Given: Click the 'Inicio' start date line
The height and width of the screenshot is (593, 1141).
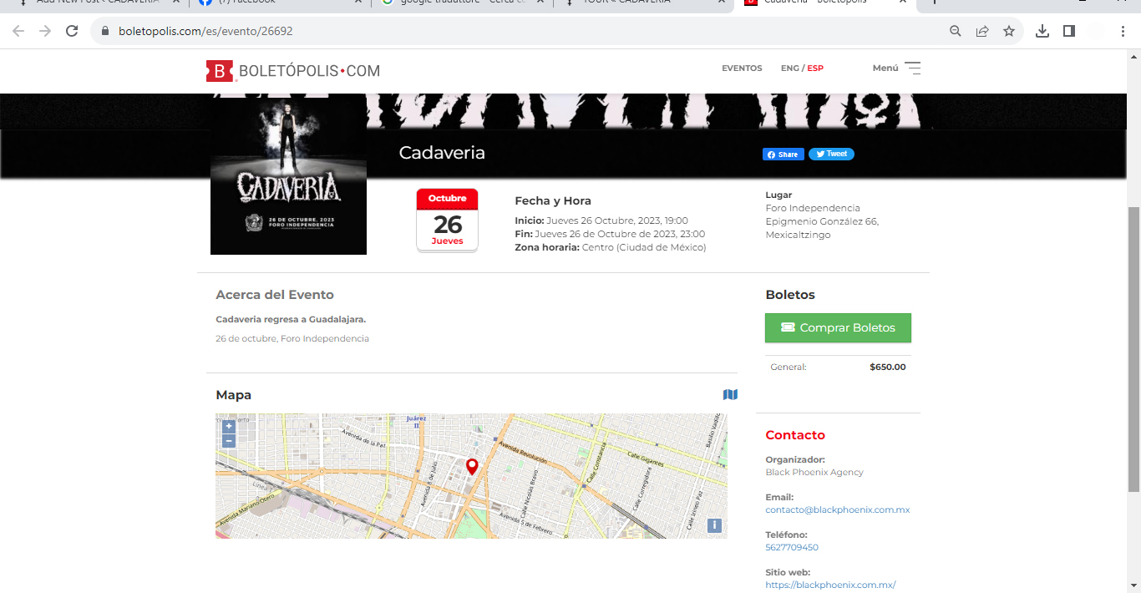Looking at the screenshot, I should point(601,220).
